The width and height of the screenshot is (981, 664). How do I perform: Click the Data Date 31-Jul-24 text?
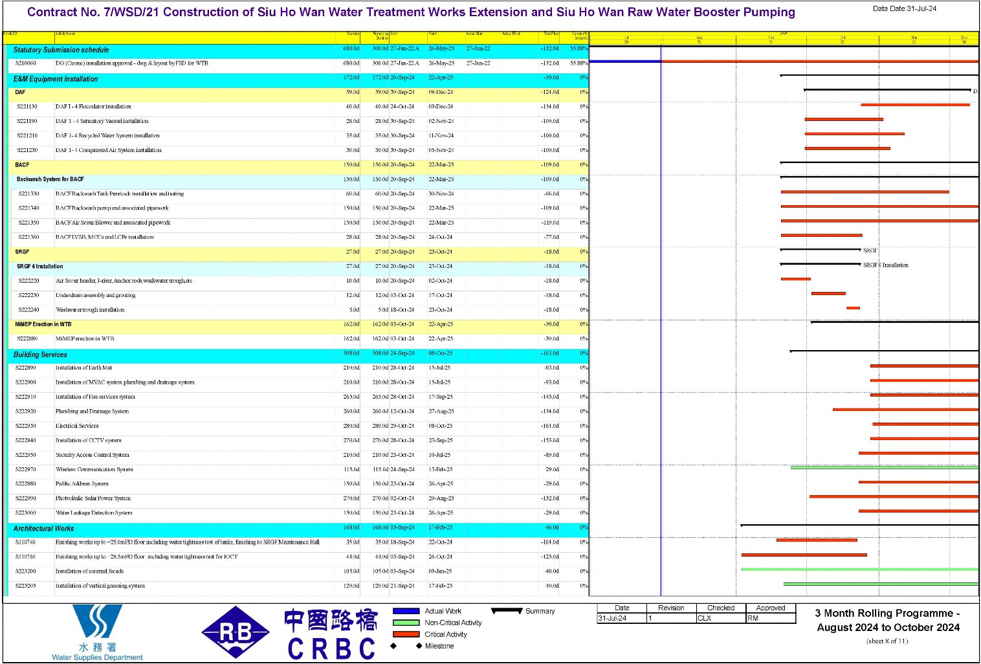point(904,9)
